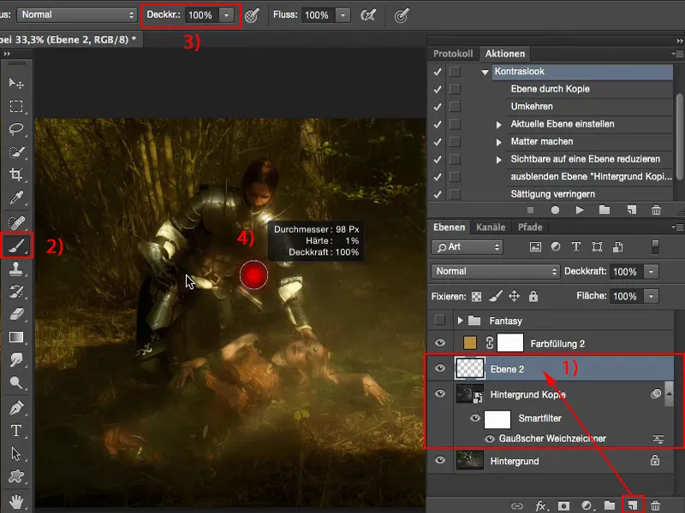685x513 pixels.
Task: Create new adjustment layer icon
Action: (x=587, y=505)
